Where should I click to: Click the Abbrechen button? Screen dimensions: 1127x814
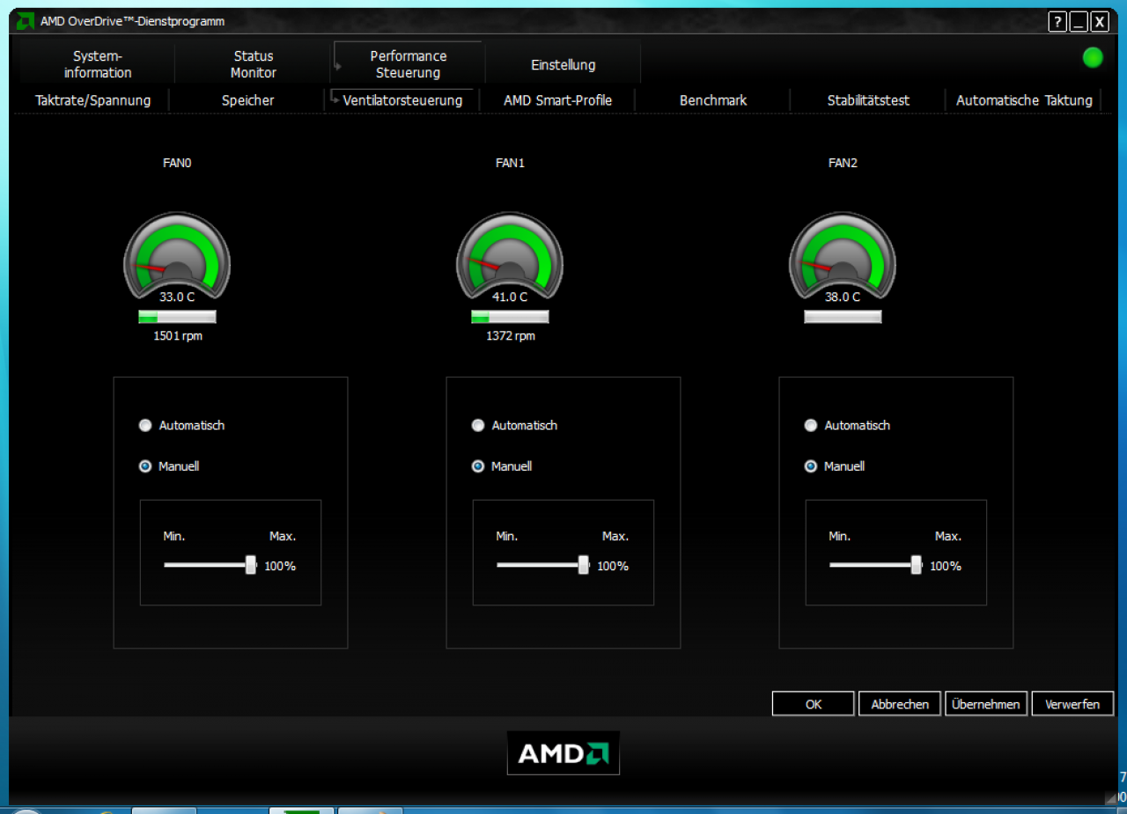900,704
